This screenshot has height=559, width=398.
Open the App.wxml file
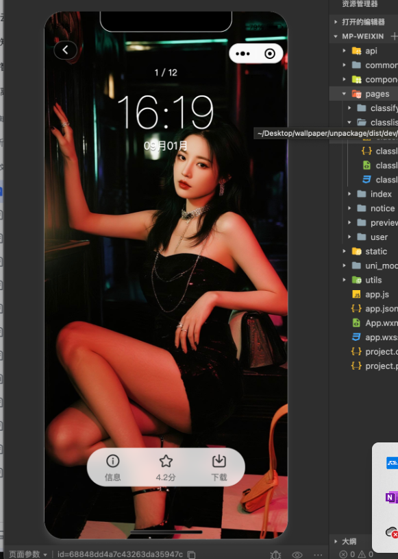[x=364, y=323]
